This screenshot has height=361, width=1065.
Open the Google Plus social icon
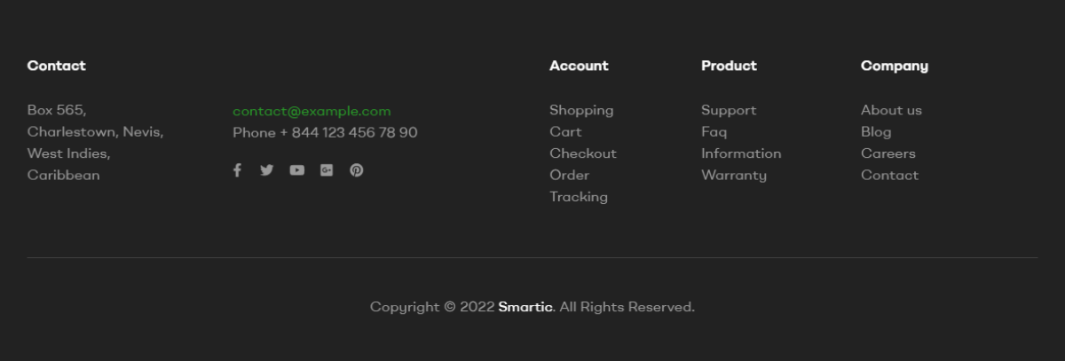tap(327, 170)
